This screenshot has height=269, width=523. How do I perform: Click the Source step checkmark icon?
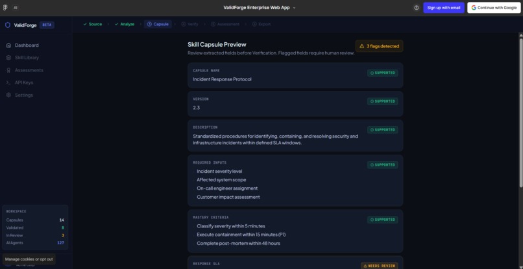[x=85, y=24]
